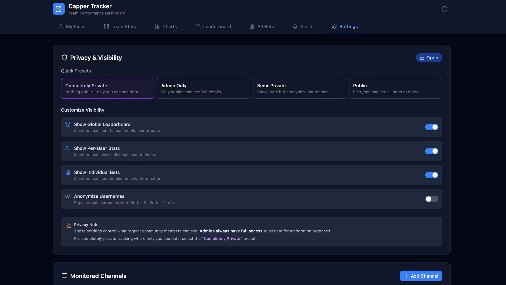
Task: Go to the Alerts tab
Action: (303, 26)
